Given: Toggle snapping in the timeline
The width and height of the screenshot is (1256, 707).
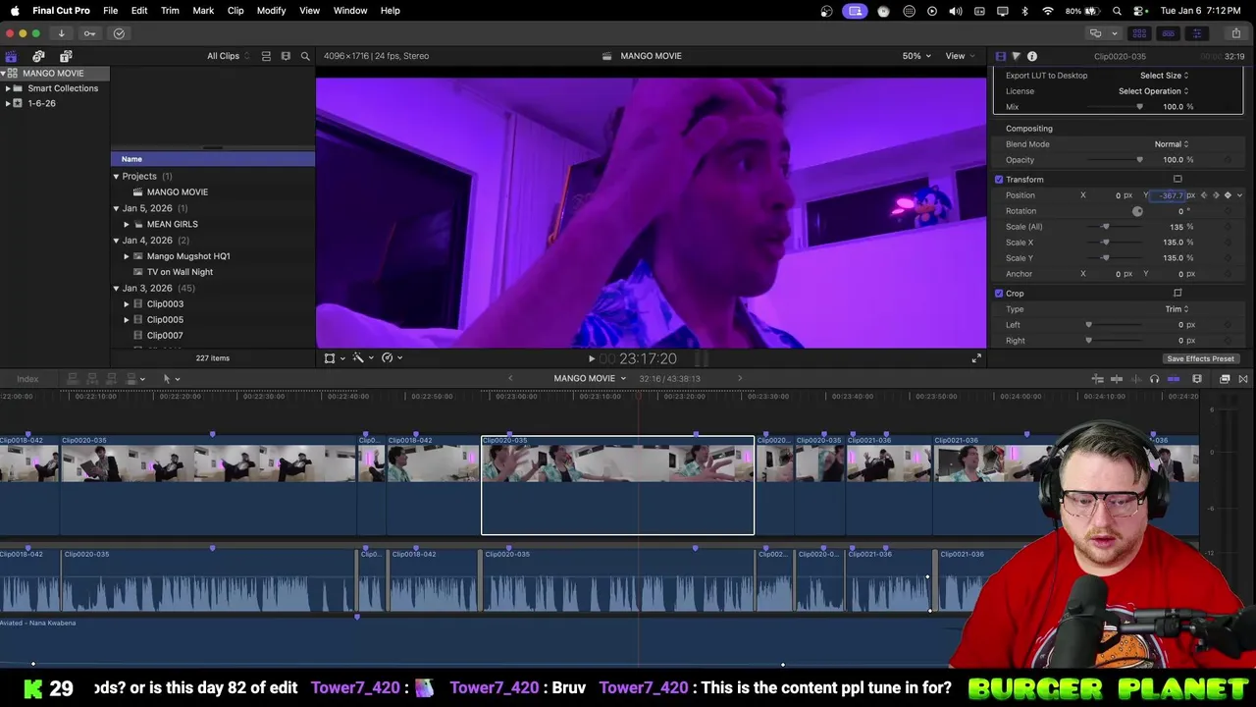Looking at the screenshot, I should (1174, 379).
